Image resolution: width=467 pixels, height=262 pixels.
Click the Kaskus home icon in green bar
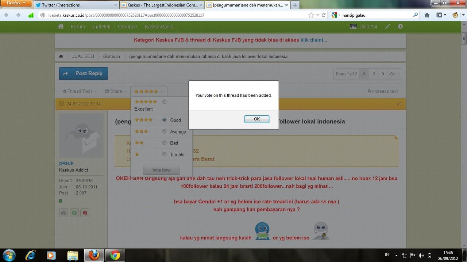61,27
